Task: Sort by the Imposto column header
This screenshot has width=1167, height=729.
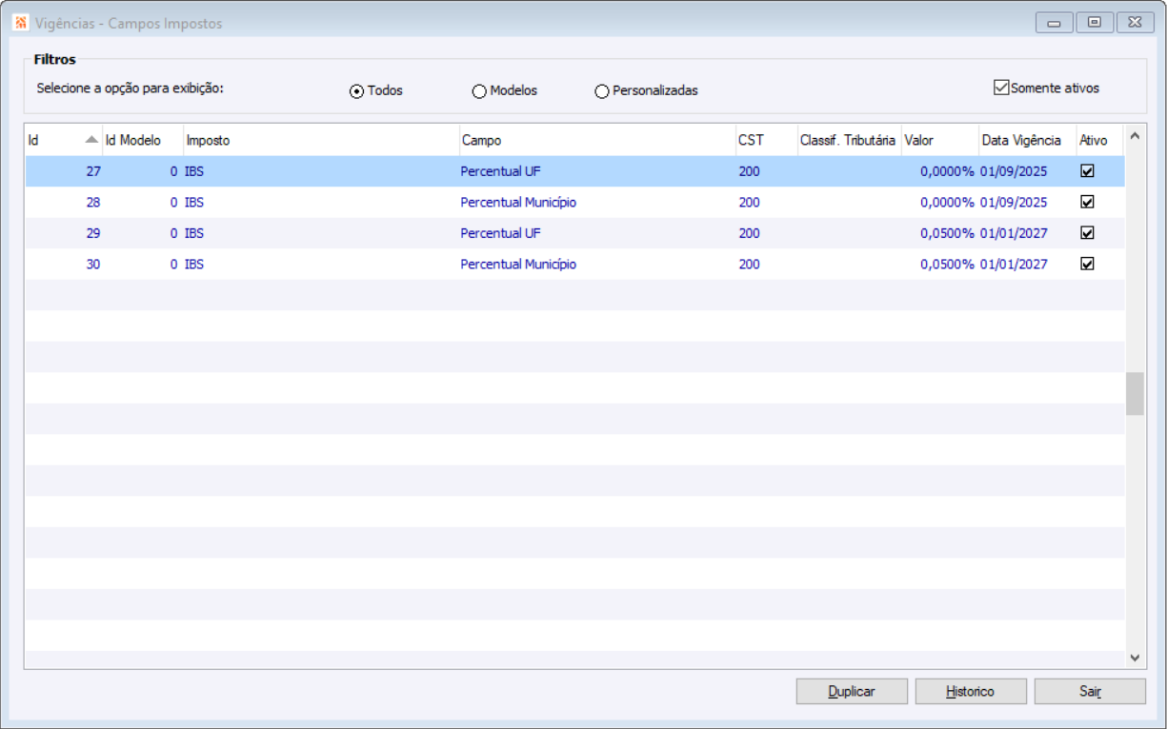Action: pos(321,140)
